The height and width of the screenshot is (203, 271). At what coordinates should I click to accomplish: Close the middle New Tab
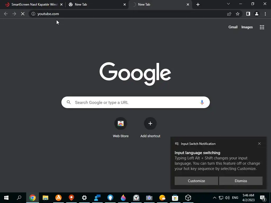pyautogui.click(x=125, y=4)
